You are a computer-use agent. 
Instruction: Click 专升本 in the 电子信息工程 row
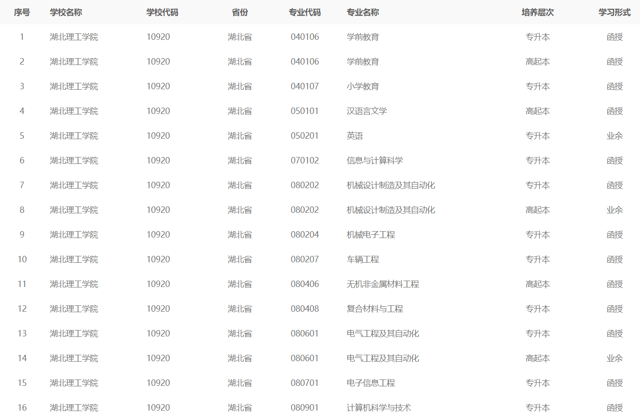pos(538,383)
